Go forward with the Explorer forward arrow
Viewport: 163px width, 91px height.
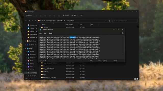coord(30,21)
